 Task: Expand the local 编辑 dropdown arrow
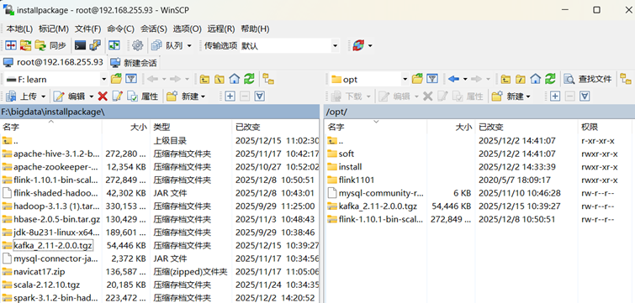coord(91,97)
